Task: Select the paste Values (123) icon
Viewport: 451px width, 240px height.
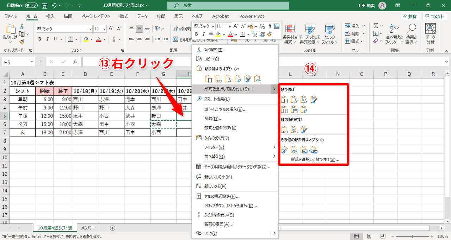Action: coord(284,129)
